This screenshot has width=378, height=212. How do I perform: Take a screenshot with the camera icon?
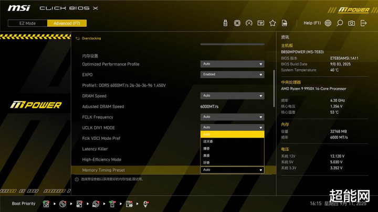click(x=351, y=23)
